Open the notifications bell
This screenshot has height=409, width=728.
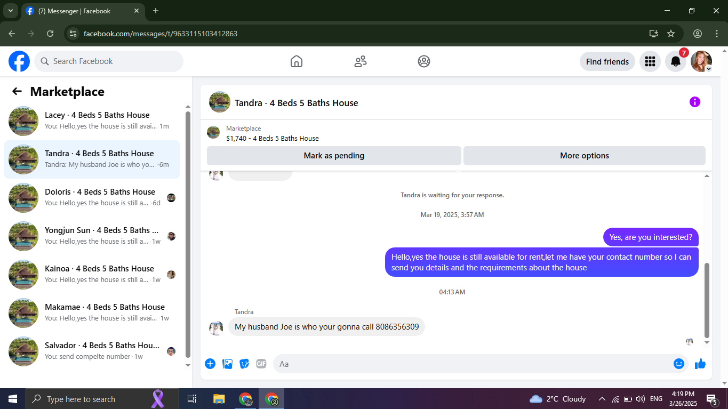pos(676,61)
